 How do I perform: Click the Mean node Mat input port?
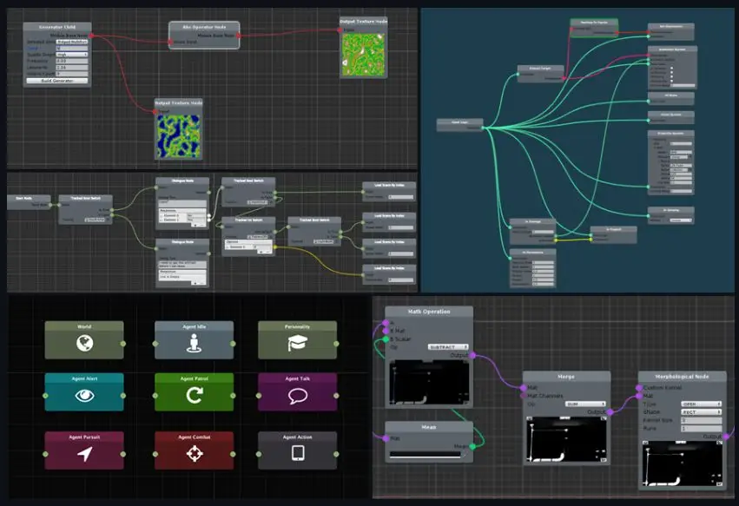386,438
